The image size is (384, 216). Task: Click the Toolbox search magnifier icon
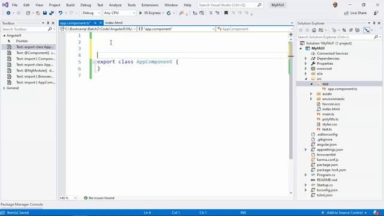click(x=50, y=29)
